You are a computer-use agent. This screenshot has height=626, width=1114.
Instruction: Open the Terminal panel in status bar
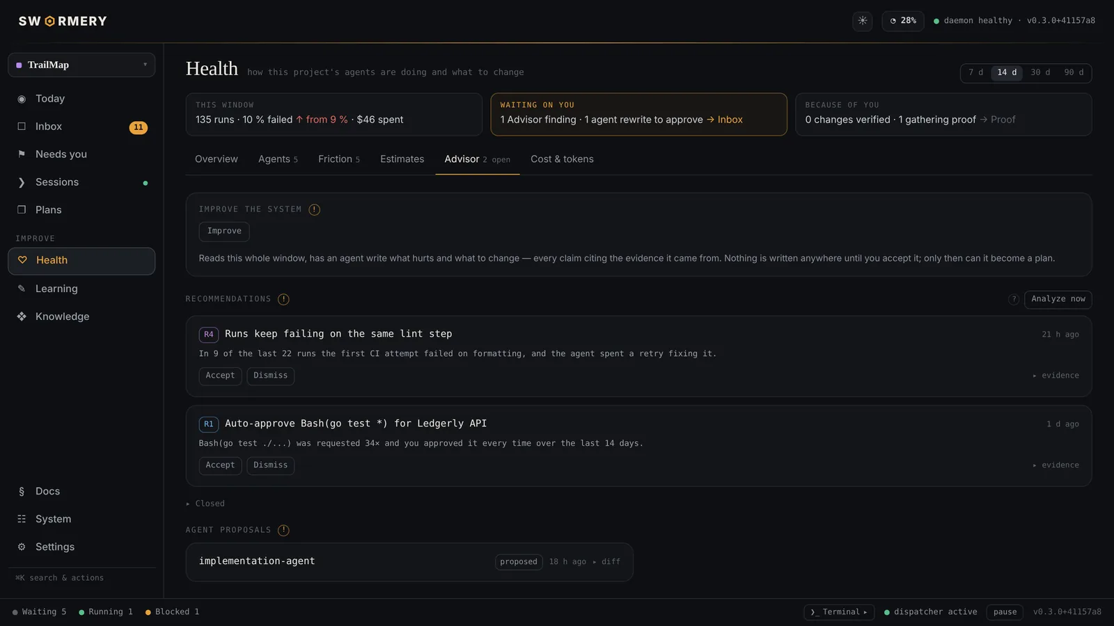pos(839,612)
